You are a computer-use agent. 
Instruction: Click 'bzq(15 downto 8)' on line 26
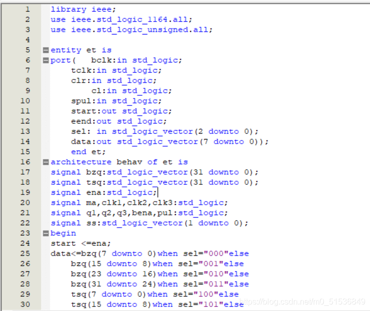click(111, 264)
